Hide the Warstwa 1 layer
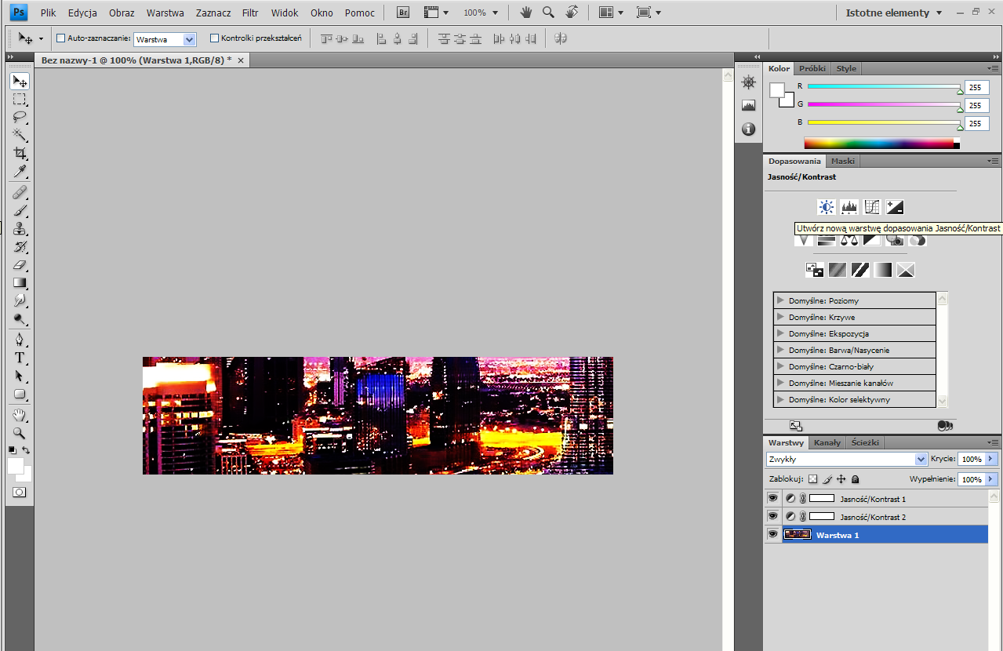This screenshot has height=651, width=1003. [x=772, y=534]
